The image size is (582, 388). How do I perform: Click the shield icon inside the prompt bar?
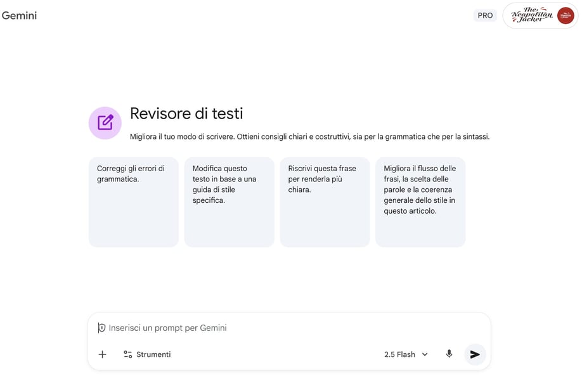(101, 327)
